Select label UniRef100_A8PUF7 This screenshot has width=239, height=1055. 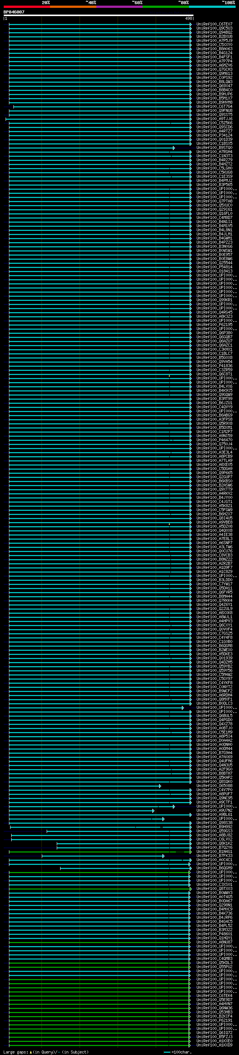tap(214, 794)
